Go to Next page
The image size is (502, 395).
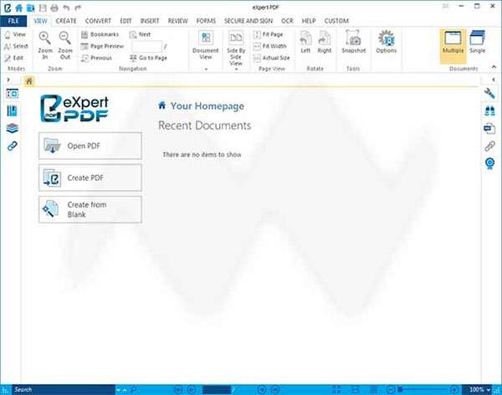tap(141, 34)
